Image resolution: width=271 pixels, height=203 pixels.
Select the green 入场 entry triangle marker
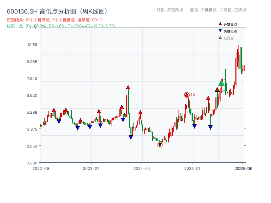pos(221,83)
